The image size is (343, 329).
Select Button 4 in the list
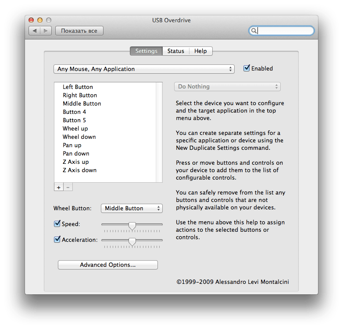click(105, 112)
